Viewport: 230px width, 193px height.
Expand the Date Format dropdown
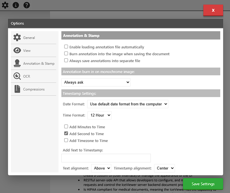[128, 104]
